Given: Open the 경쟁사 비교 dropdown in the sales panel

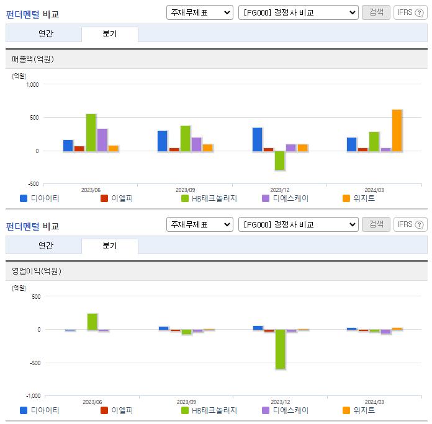Looking at the screenshot, I should tap(298, 12).
